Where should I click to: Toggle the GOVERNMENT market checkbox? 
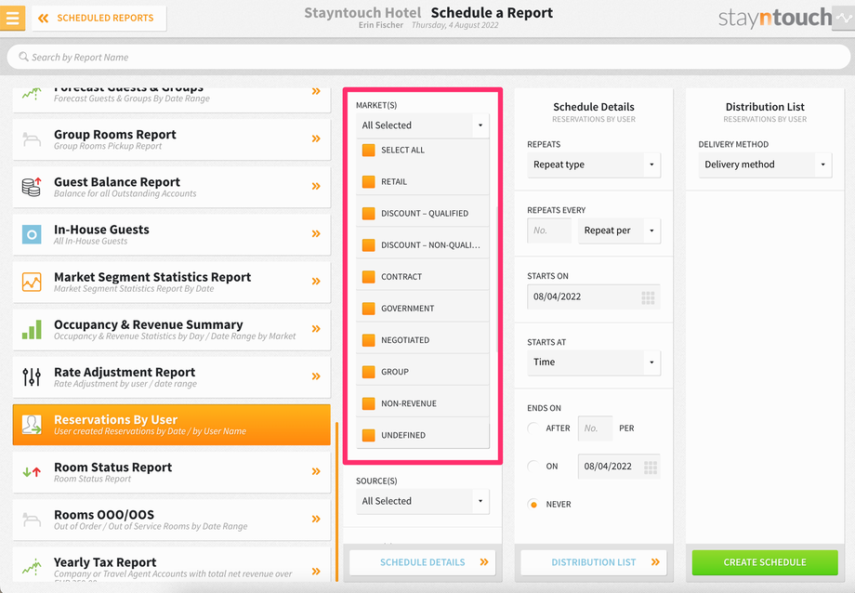[369, 309]
